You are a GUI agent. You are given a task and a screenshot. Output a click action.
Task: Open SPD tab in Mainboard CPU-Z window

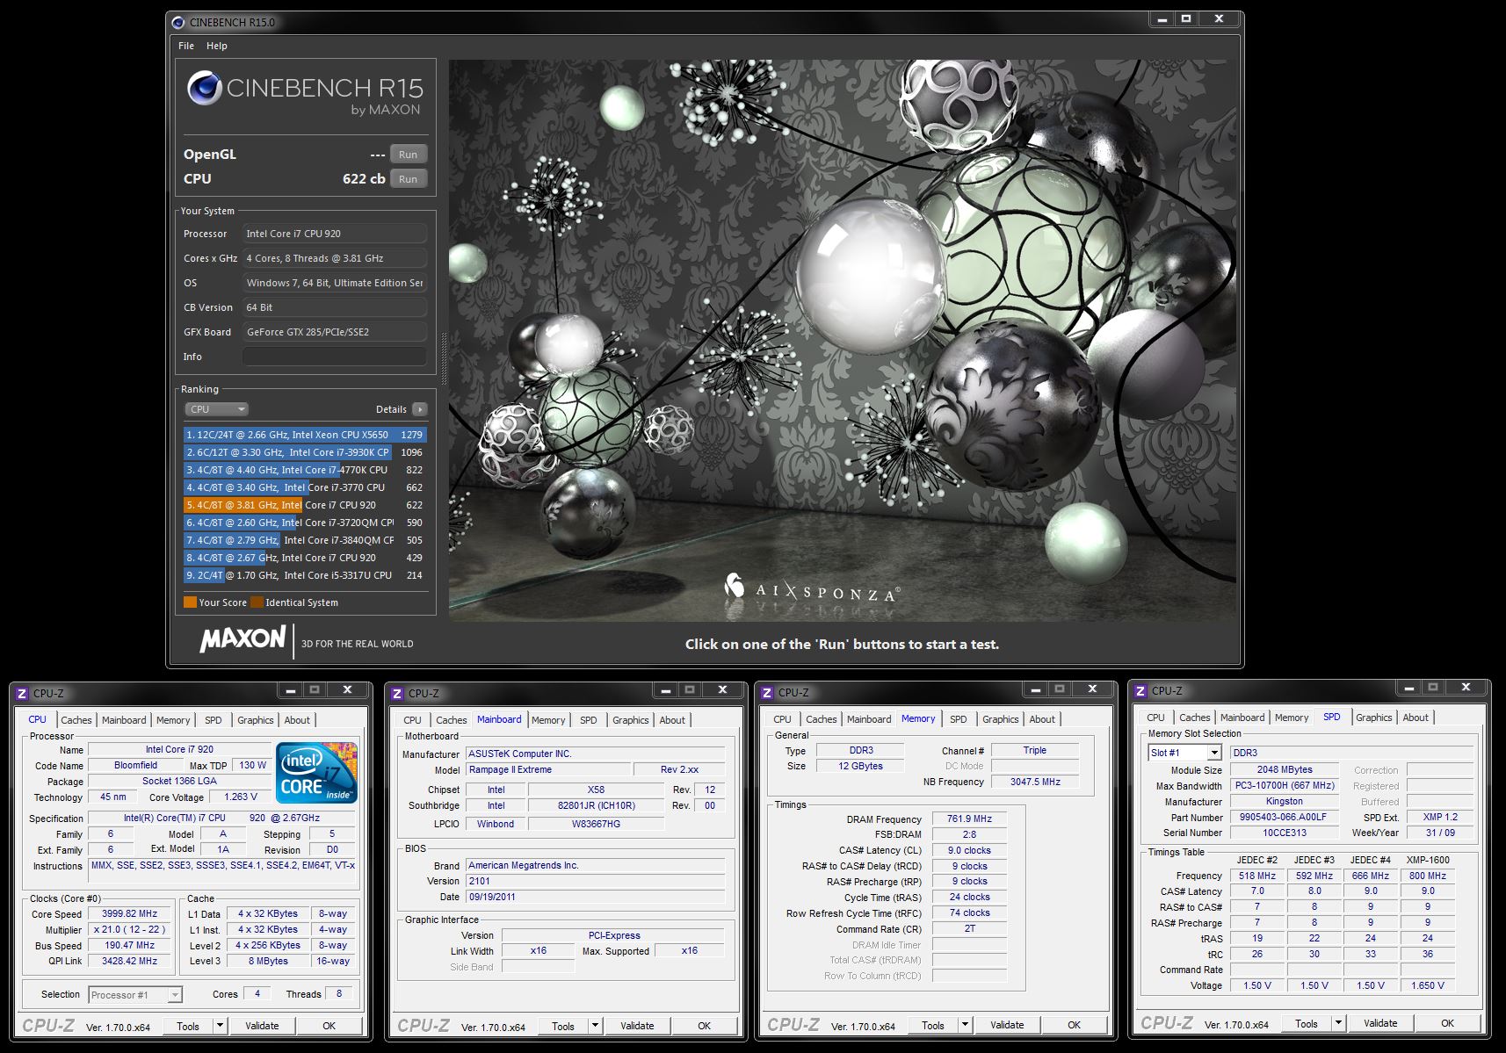(589, 720)
